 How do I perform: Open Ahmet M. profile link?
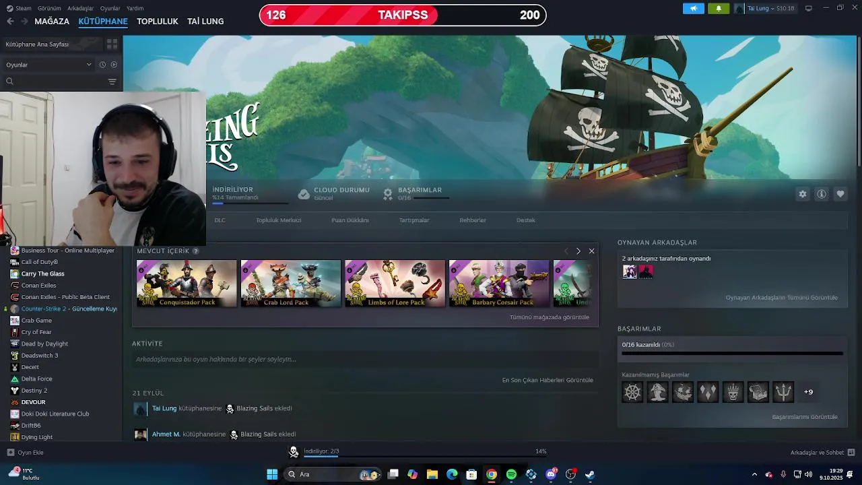click(166, 434)
